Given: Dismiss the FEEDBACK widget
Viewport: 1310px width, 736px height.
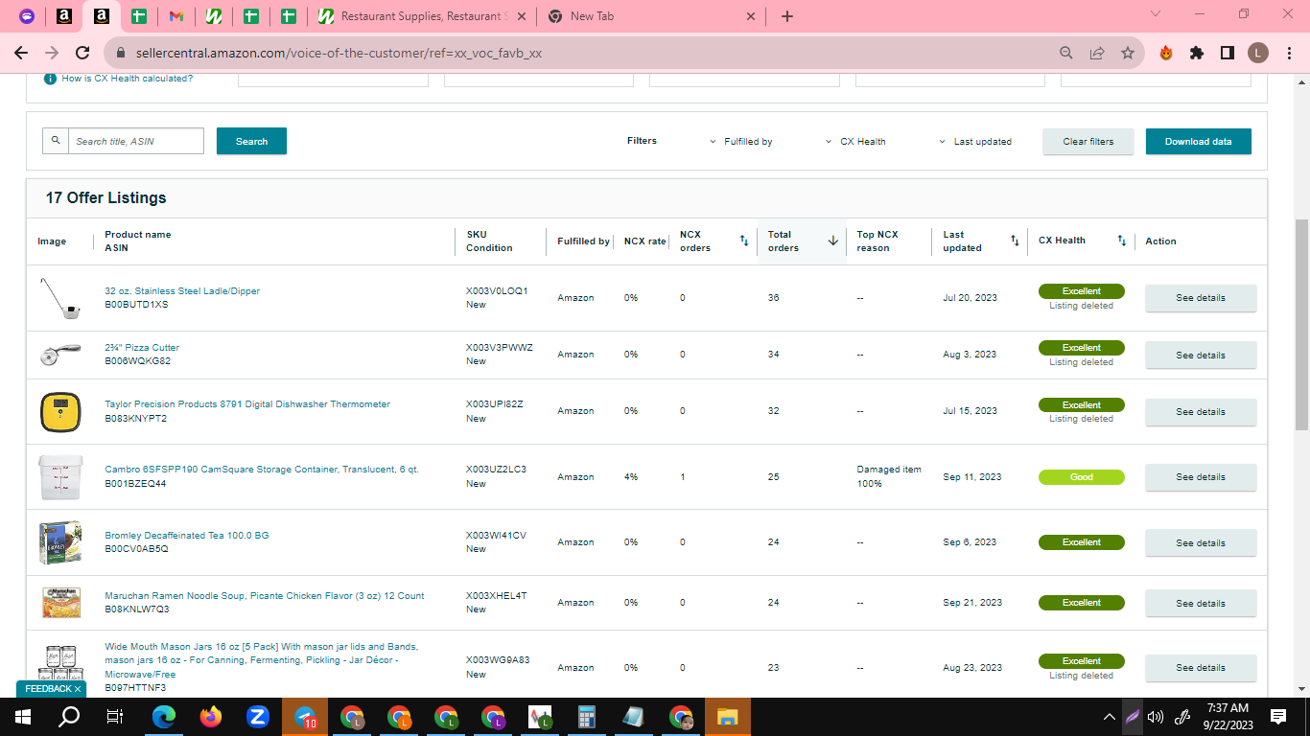Looking at the screenshot, I should point(78,689).
